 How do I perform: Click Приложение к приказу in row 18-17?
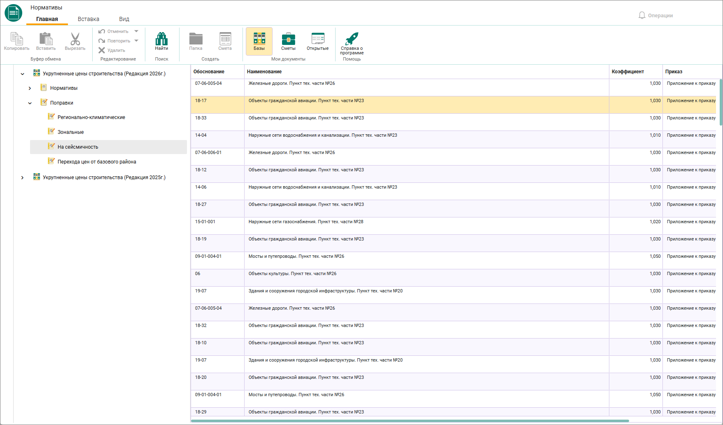[691, 100]
